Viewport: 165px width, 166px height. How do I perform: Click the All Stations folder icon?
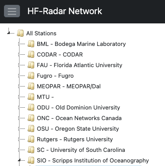(x=20, y=33)
